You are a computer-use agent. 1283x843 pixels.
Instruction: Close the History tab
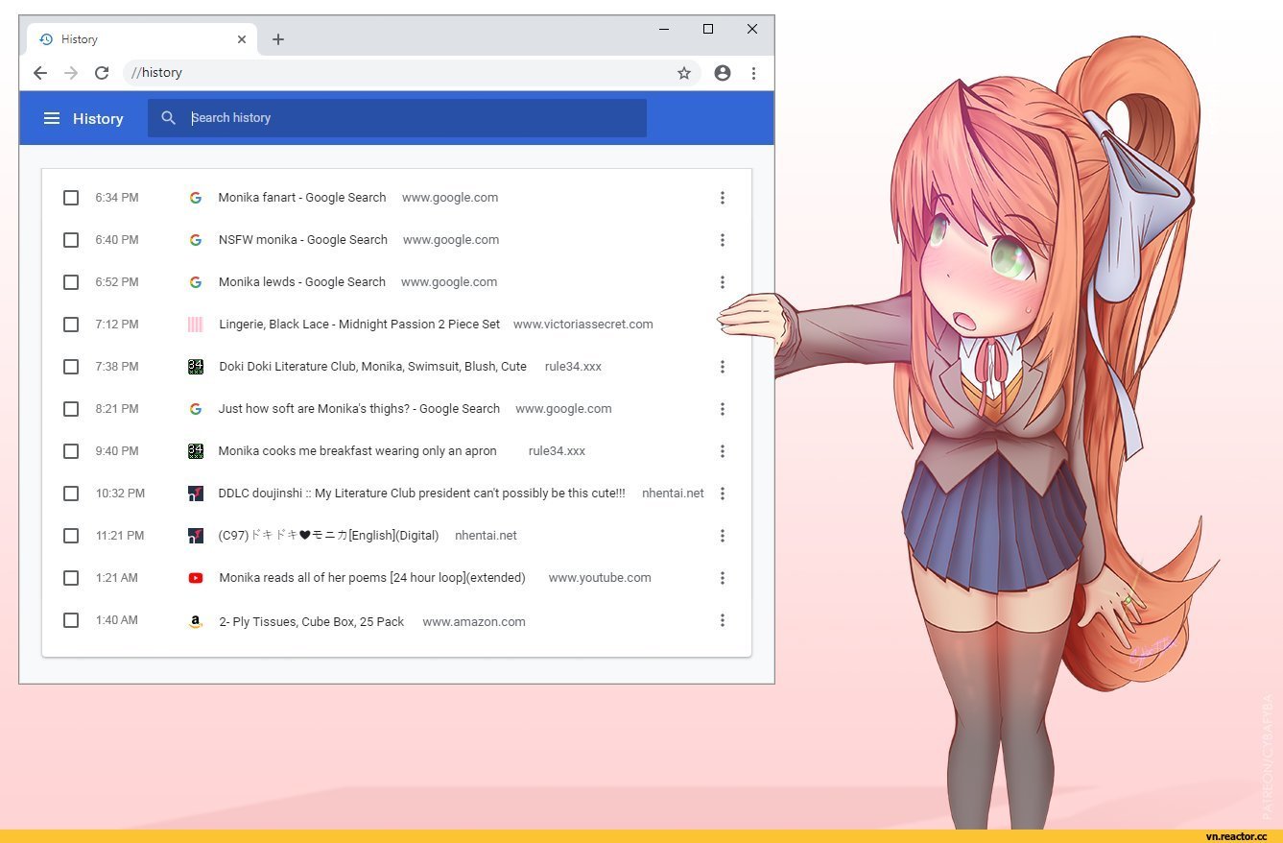(x=242, y=39)
